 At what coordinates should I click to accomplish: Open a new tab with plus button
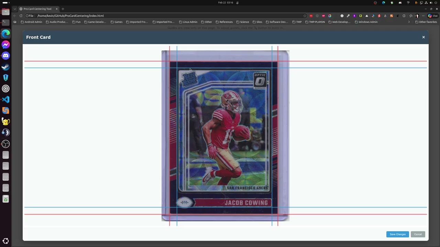(x=63, y=9)
